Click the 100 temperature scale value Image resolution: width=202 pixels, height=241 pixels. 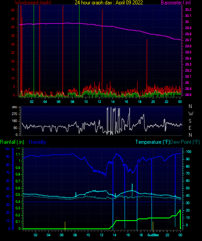point(189,152)
